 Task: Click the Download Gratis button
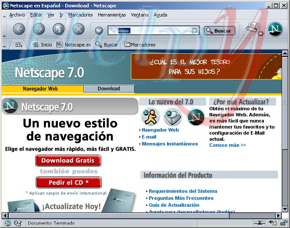click(68, 160)
